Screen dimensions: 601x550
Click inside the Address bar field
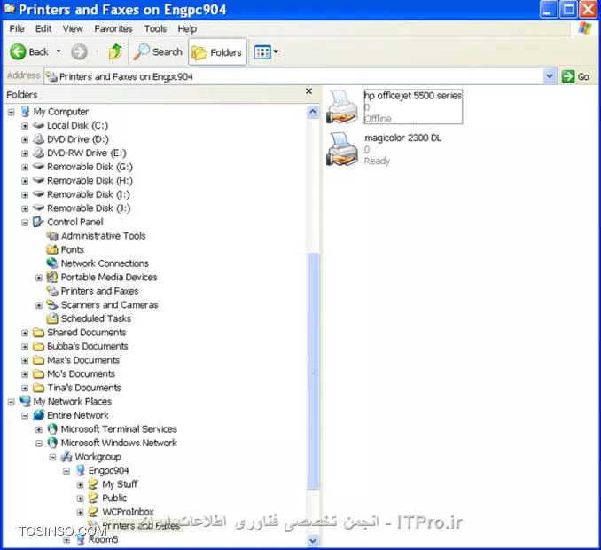294,76
